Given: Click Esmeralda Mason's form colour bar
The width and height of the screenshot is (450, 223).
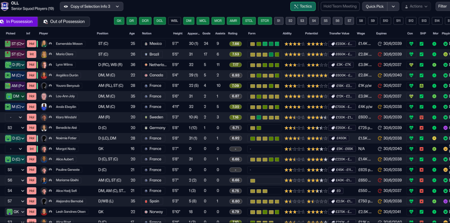Looking at the screenshot, I should pos(264,44).
